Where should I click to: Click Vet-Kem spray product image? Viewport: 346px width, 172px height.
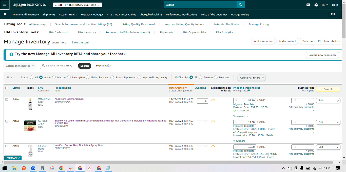[30, 151]
